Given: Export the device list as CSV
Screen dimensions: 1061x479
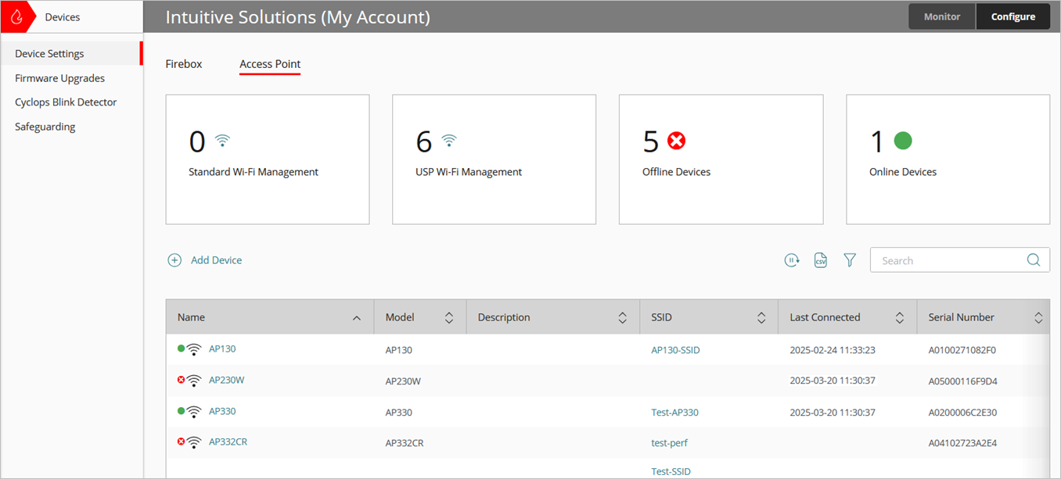Looking at the screenshot, I should (x=821, y=259).
